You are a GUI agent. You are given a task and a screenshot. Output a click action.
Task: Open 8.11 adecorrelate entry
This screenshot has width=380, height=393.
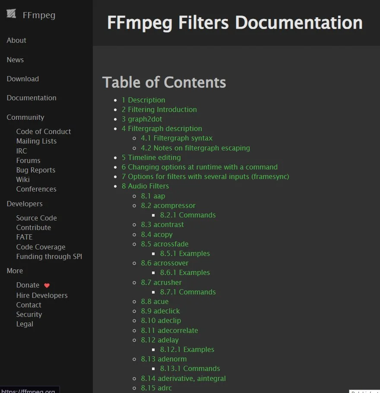click(169, 330)
